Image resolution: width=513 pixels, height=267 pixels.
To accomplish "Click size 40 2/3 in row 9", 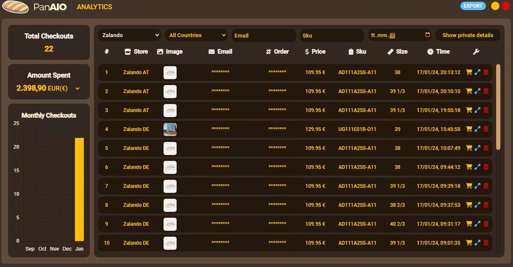I will tap(398, 224).
